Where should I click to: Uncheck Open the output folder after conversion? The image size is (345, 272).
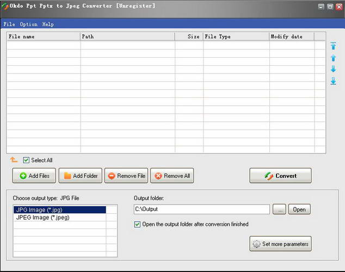click(137, 224)
